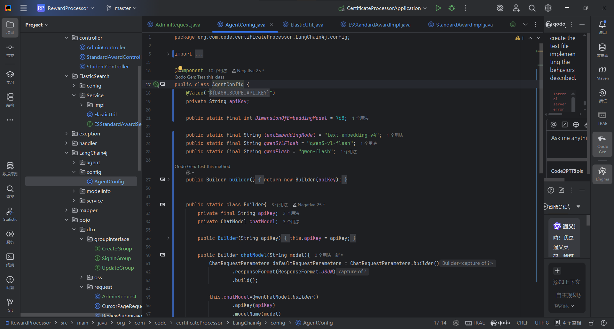614x329 pixels.
Task: Run CertificateProcessorApplication
Action: coord(438,8)
